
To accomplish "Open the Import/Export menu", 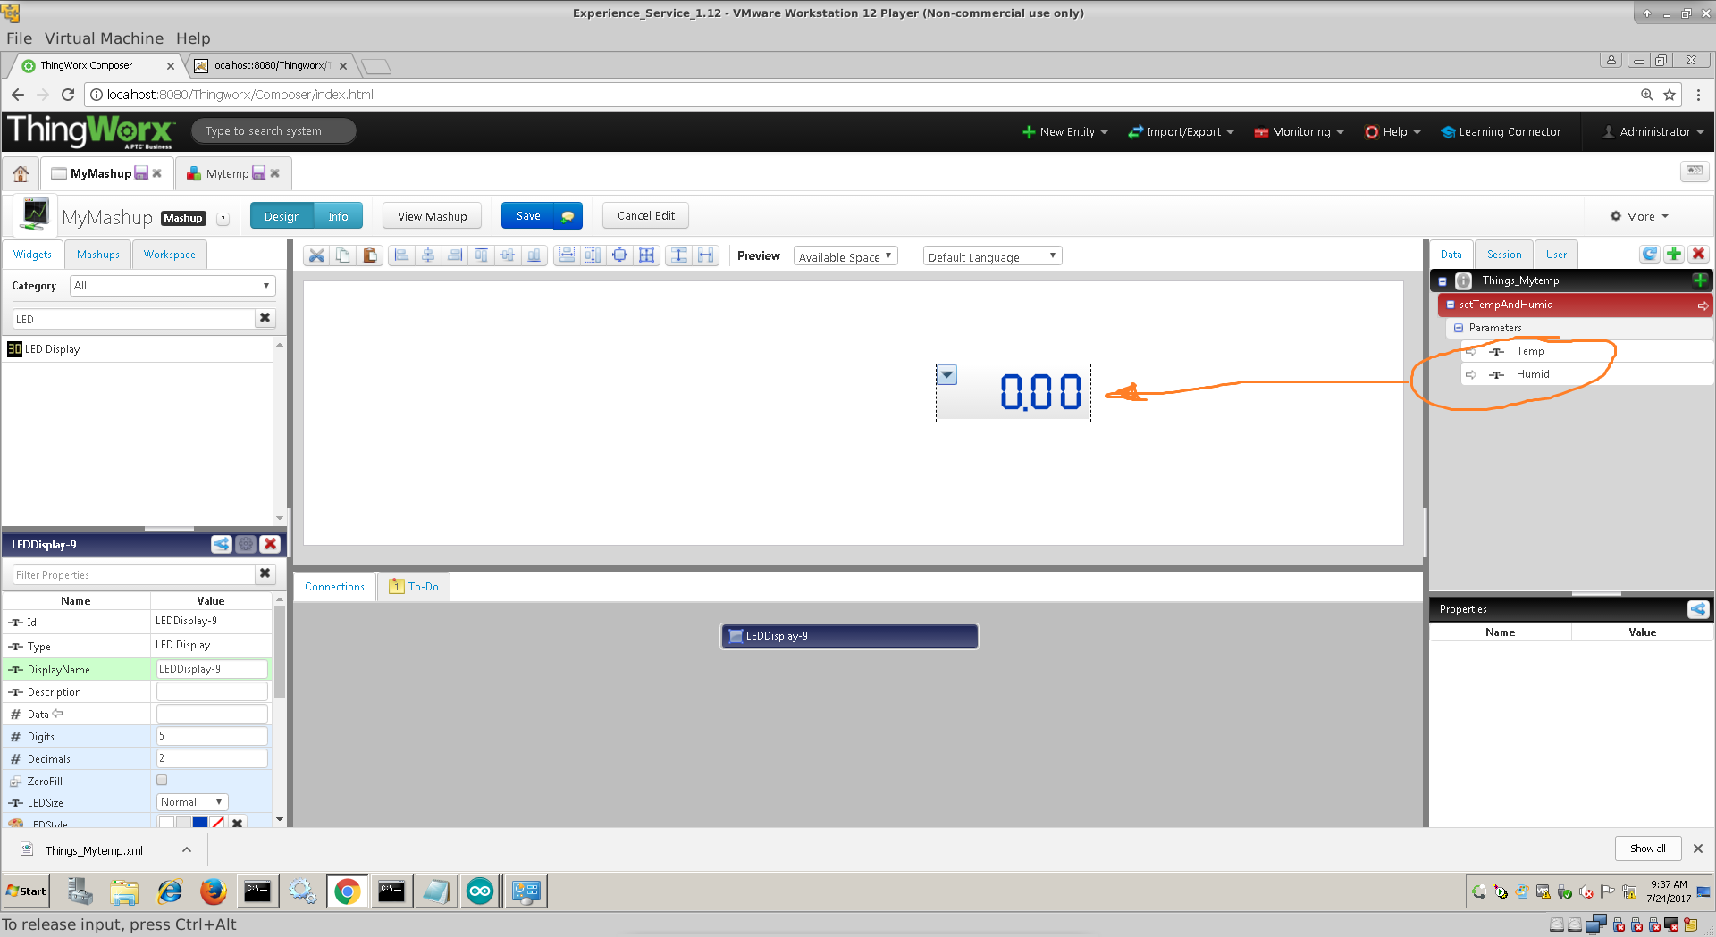I will pos(1181,131).
